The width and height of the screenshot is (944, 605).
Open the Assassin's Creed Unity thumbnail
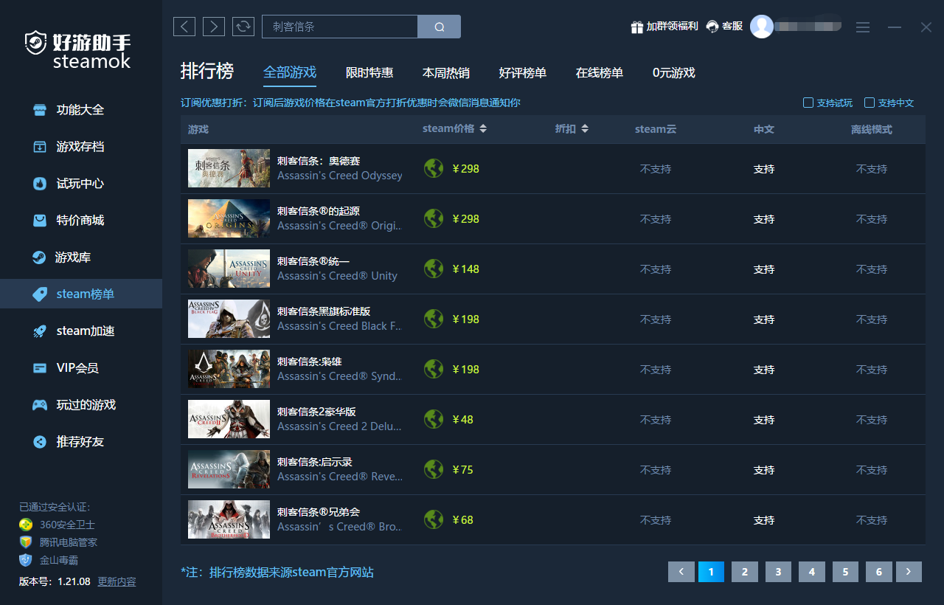[229, 269]
